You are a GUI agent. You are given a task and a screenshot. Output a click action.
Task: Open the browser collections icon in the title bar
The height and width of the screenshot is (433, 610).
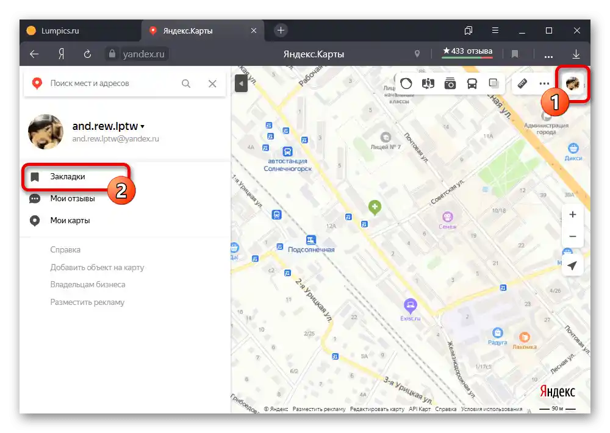pyautogui.click(x=468, y=30)
